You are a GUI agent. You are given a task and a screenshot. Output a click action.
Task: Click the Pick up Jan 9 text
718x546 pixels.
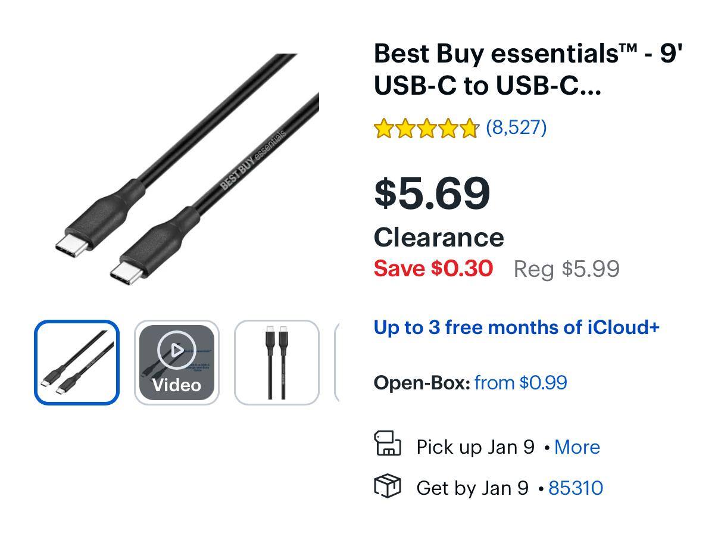(x=475, y=447)
